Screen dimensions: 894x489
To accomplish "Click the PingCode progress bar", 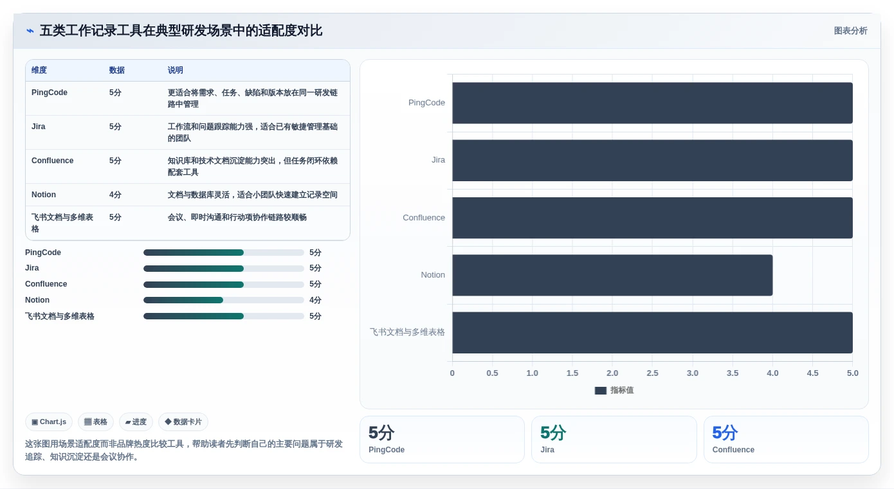I will 224,253.
